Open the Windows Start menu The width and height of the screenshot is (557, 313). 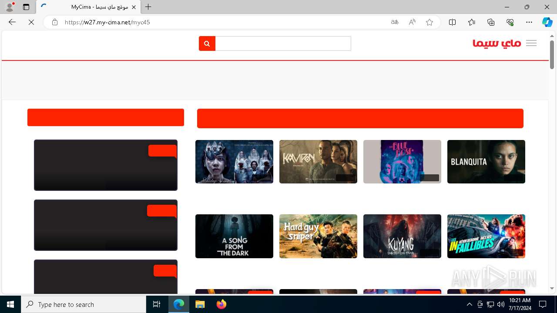click(x=10, y=304)
